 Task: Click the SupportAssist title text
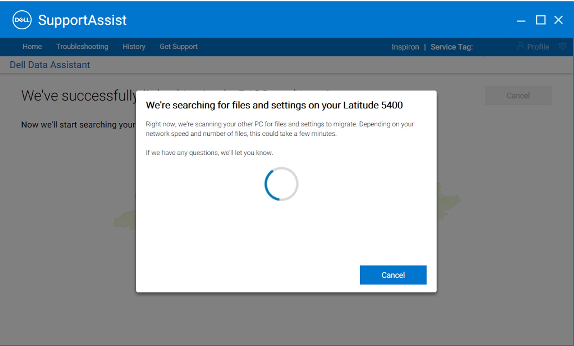click(x=82, y=20)
